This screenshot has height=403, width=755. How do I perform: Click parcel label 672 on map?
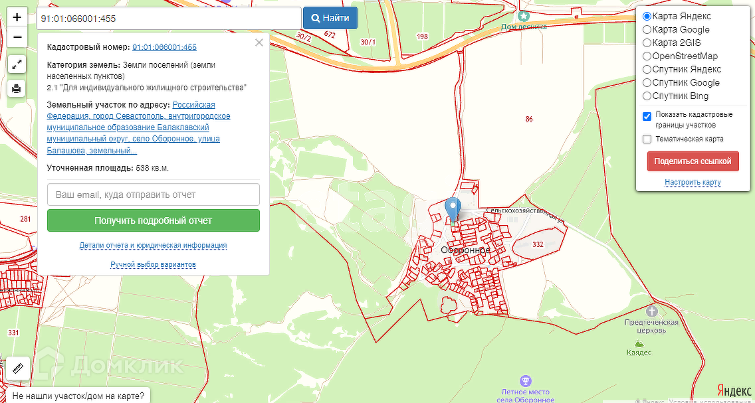330,34
